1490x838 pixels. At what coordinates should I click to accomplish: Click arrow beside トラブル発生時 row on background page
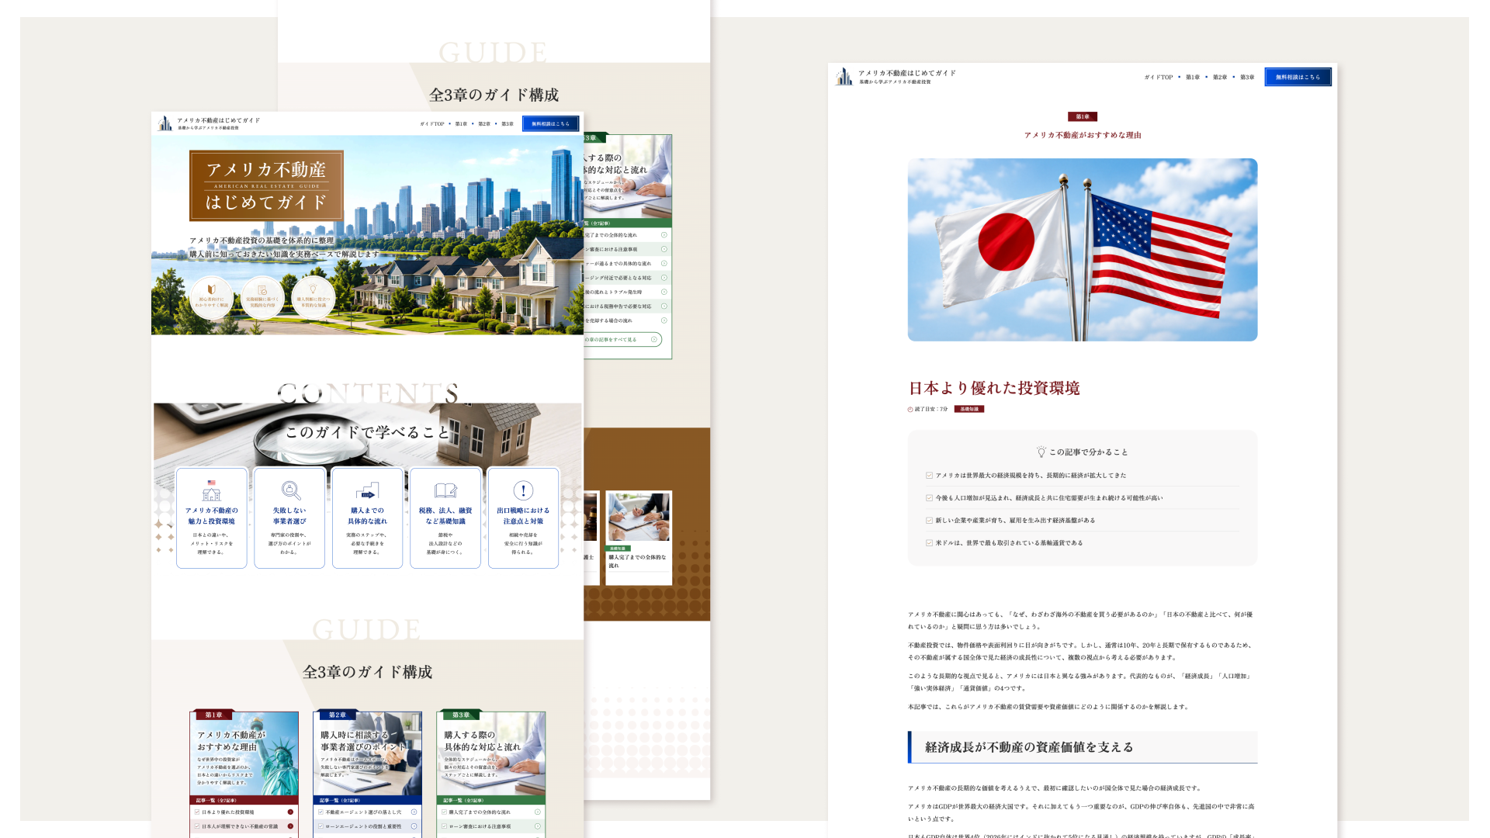664,293
